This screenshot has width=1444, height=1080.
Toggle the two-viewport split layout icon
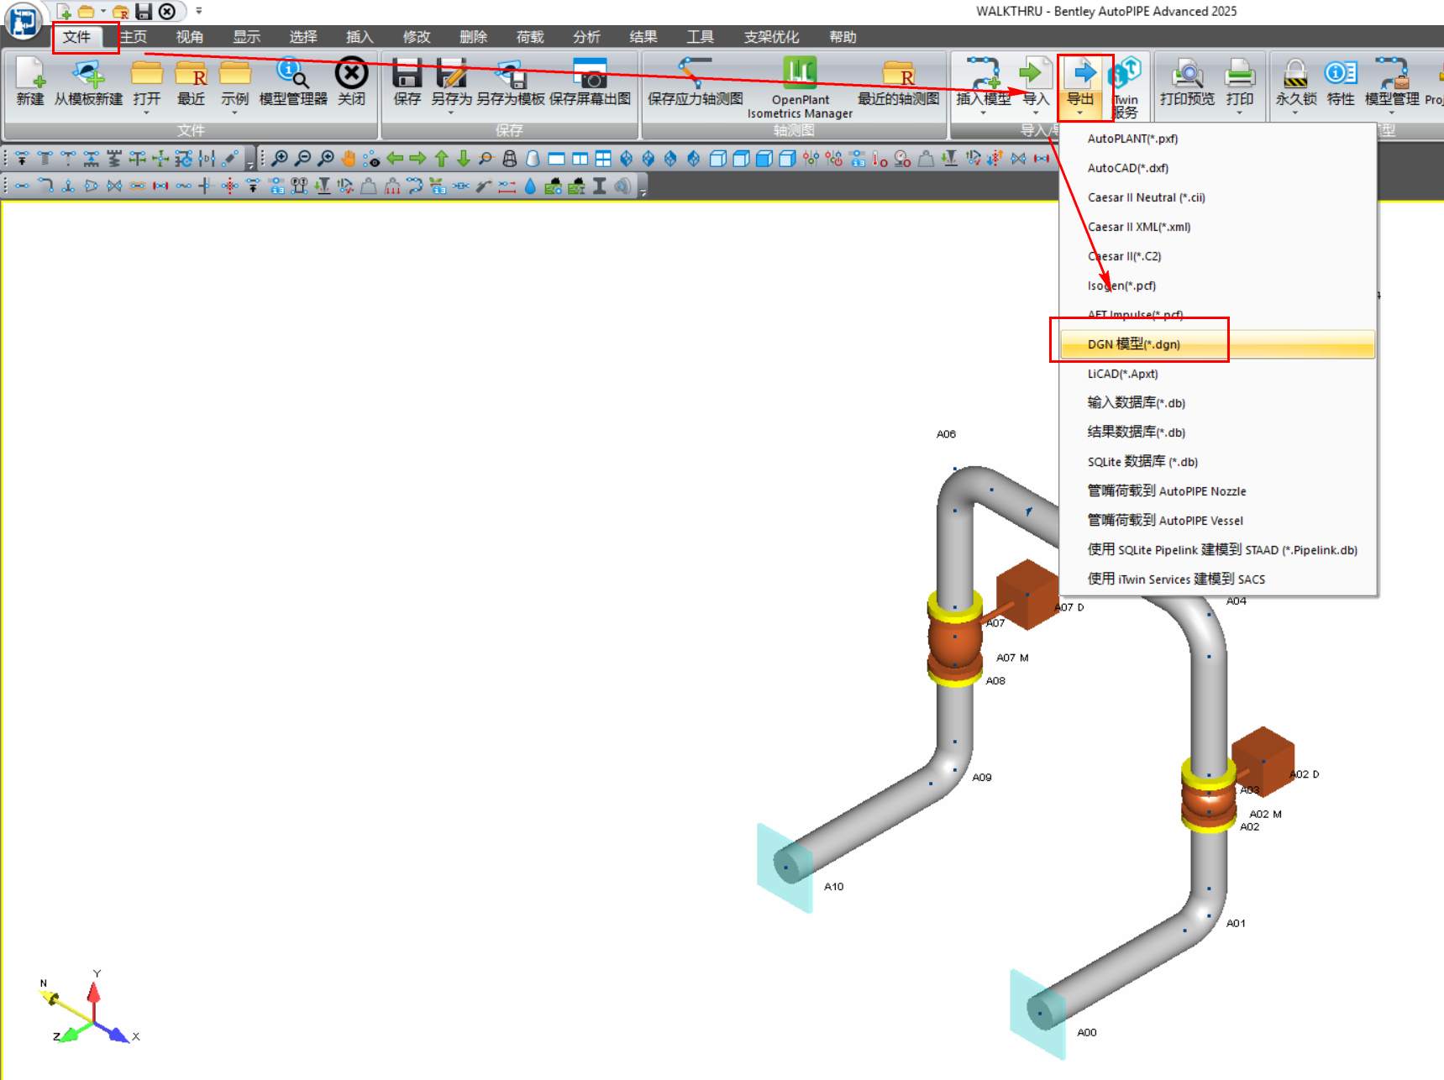pyautogui.click(x=580, y=159)
